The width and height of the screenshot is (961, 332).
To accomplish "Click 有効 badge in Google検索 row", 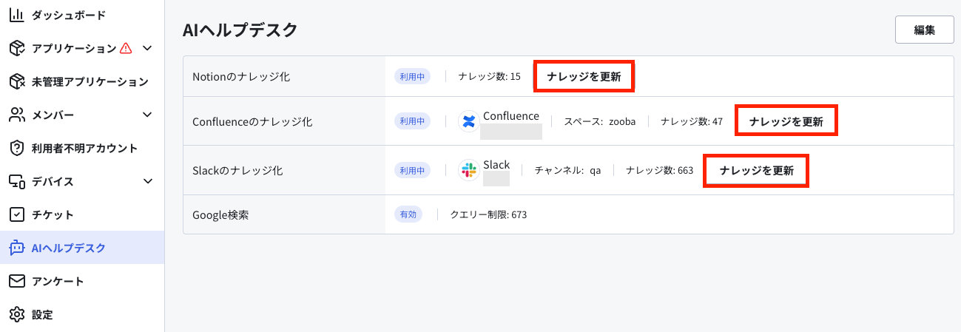I will (x=408, y=214).
